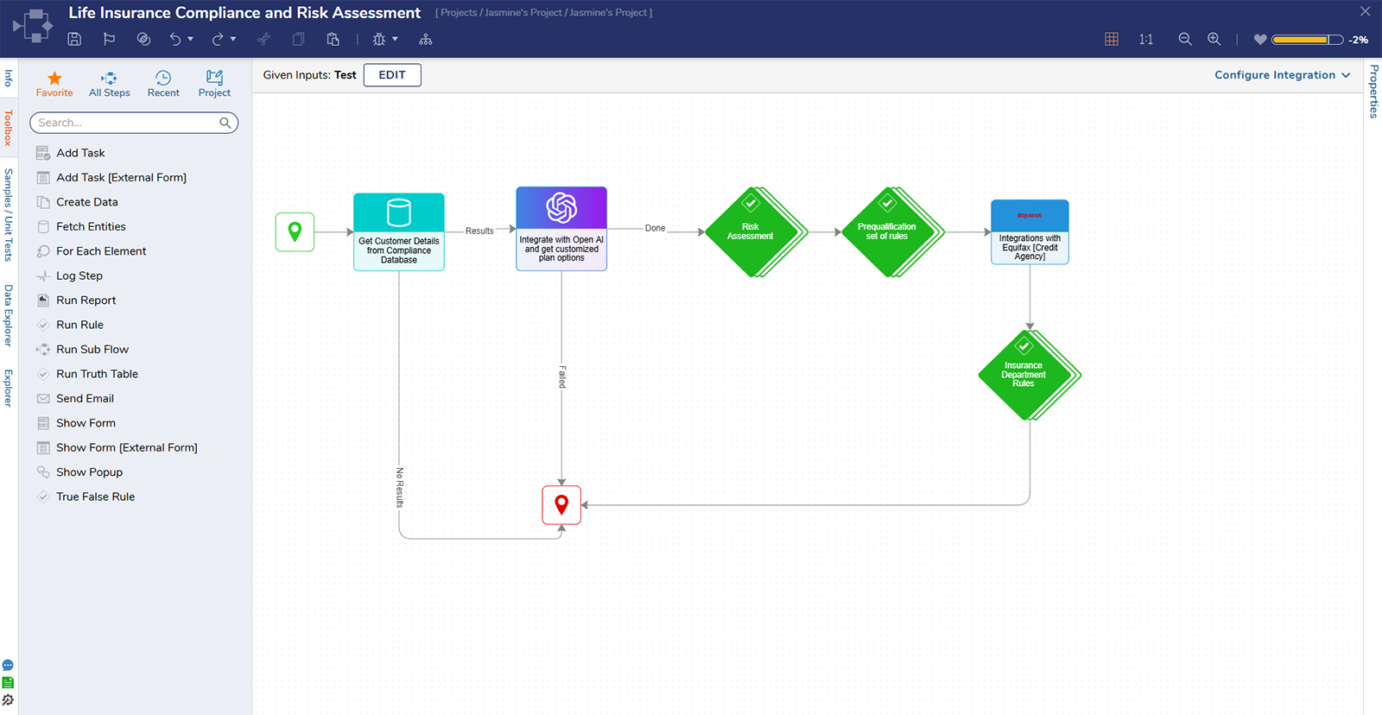
Task: Open the debug bug dropdown arrow
Action: [x=396, y=39]
